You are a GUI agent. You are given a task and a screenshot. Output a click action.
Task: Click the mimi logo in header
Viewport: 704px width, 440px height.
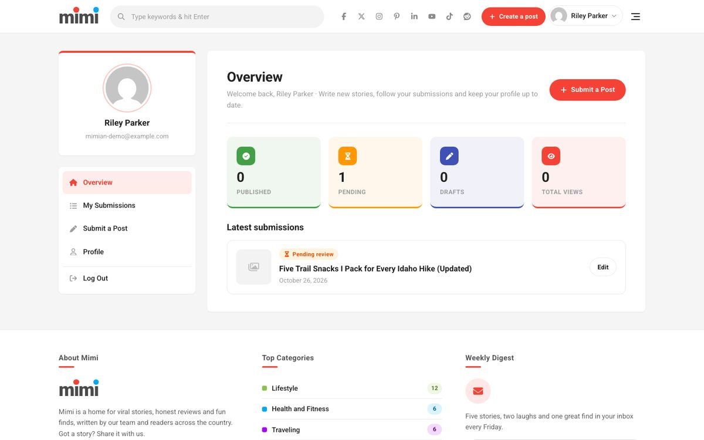pos(79,15)
